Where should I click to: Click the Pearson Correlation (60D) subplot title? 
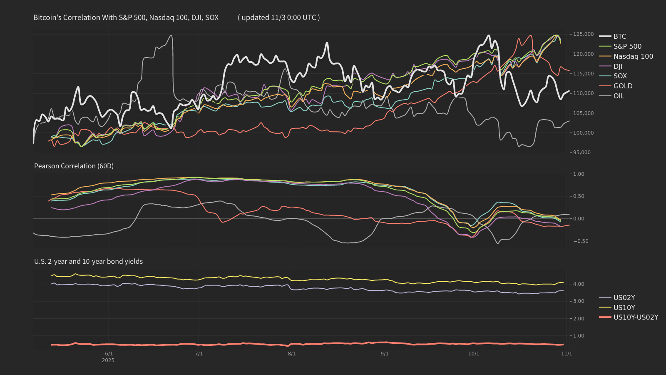coord(74,166)
